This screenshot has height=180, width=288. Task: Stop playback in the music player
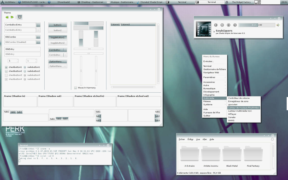pos(229,25)
